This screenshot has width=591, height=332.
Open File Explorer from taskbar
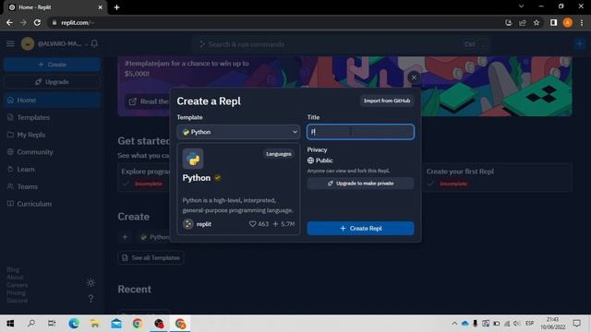pos(95,324)
